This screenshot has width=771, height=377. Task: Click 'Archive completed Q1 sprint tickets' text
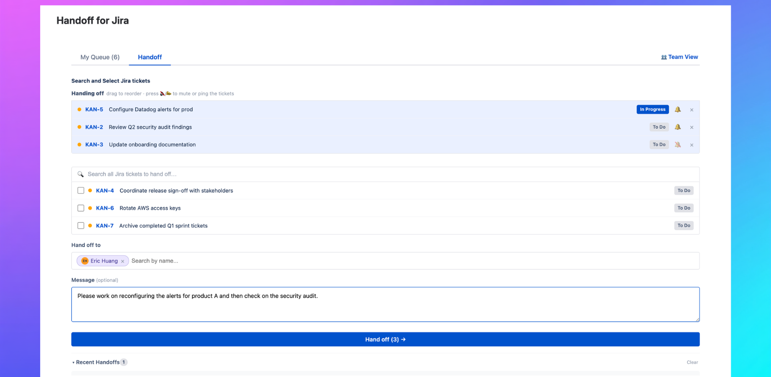click(x=163, y=226)
